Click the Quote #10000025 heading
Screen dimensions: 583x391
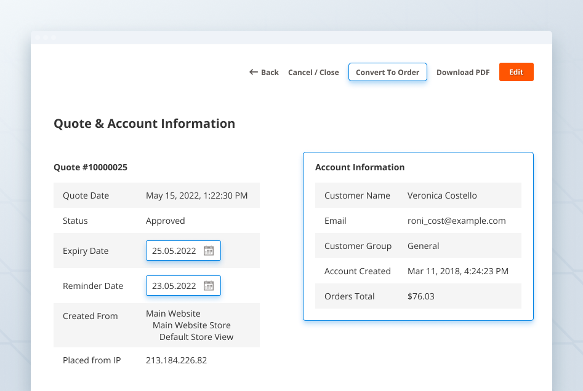click(x=90, y=167)
